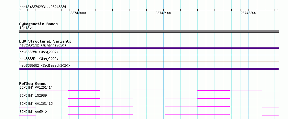
Task: Click the nsv832351 (Wong2007) label
Action: click(39, 59)
